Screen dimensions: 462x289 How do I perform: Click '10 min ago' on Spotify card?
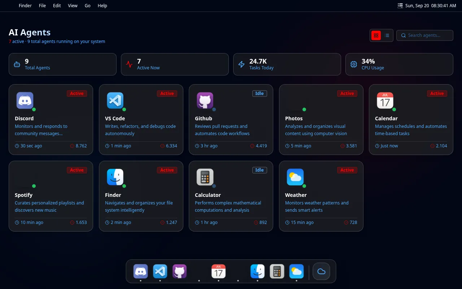click(x=32, y=223)
